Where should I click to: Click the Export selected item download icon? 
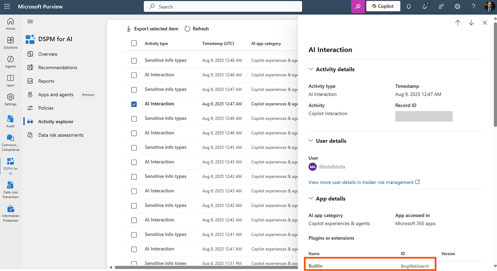(129, 29)
